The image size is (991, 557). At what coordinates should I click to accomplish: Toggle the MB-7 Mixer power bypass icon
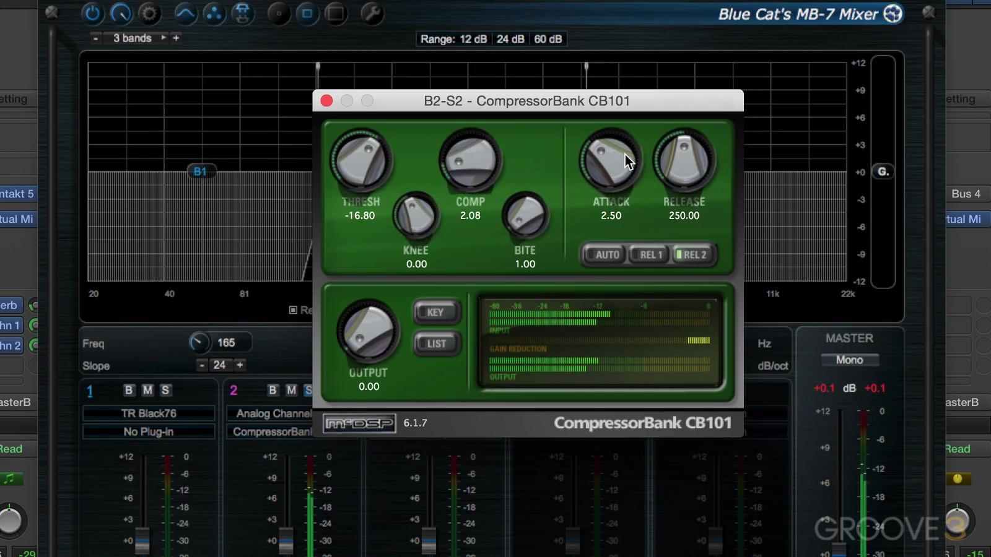coord(92,13)
